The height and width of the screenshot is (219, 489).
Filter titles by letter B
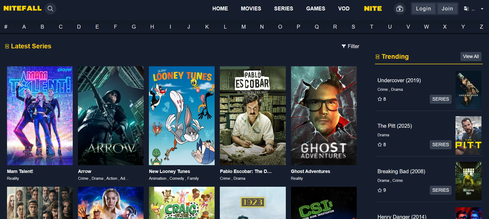[x=42, y=27]
